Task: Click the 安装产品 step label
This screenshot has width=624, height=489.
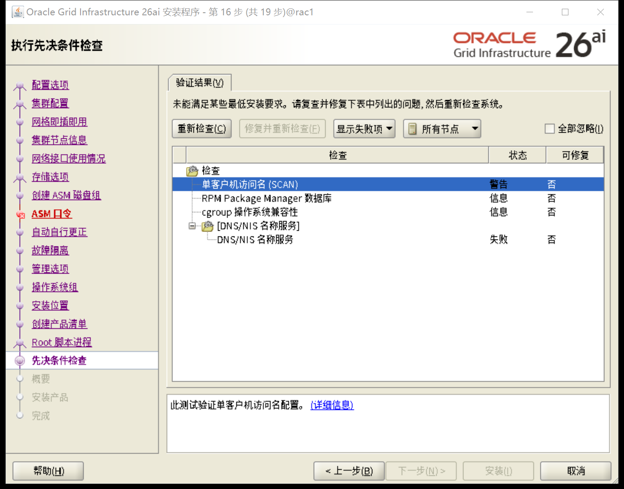Action: [x=50, y=398]
